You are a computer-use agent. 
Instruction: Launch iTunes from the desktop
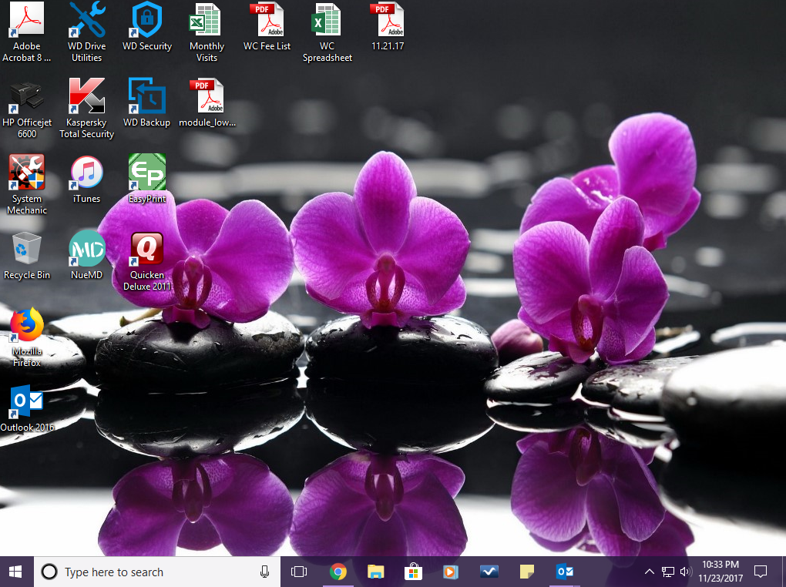(87, 179)
